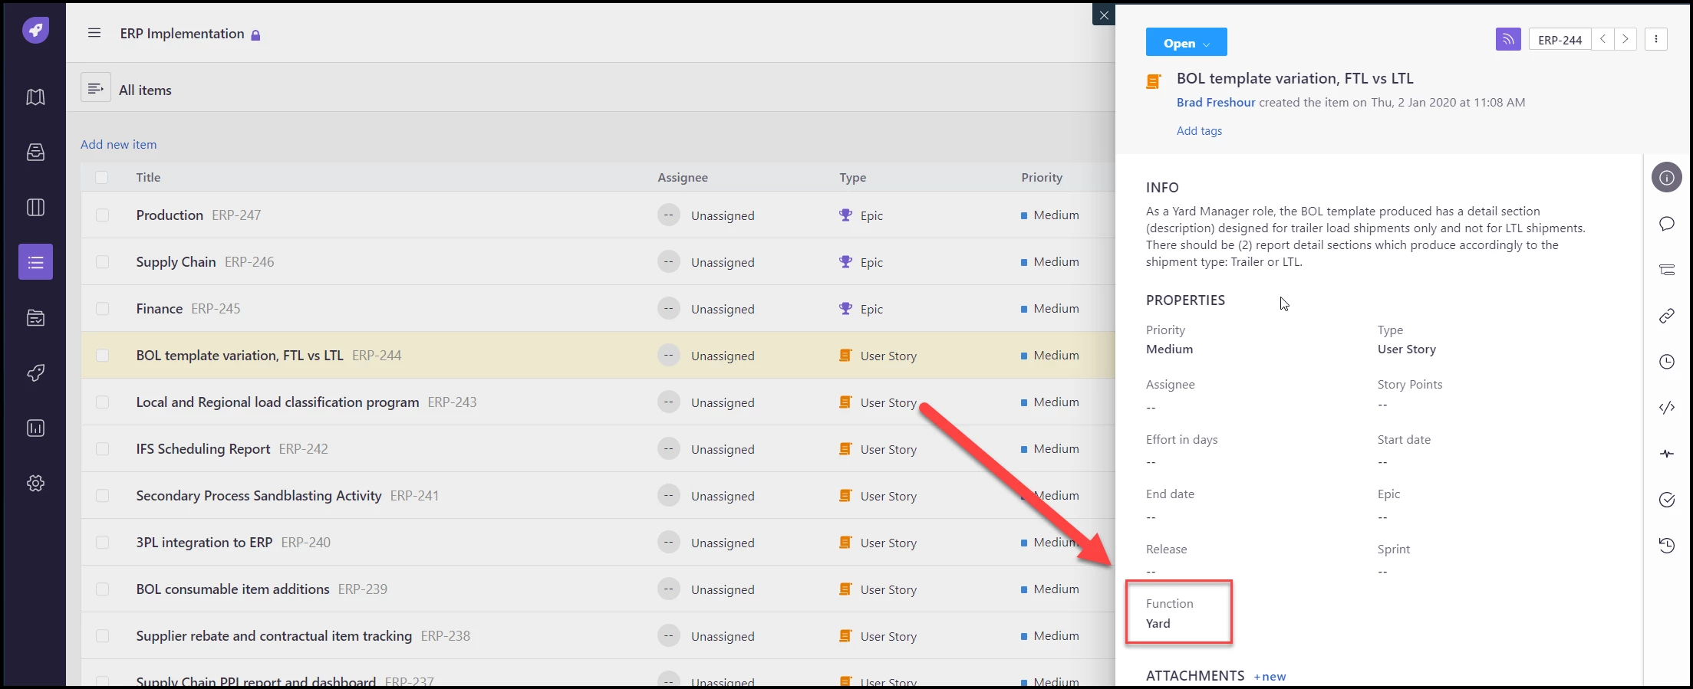Go to next item with right arrow
Viewport: 1693px width, 689px height.
[1625, 39]
